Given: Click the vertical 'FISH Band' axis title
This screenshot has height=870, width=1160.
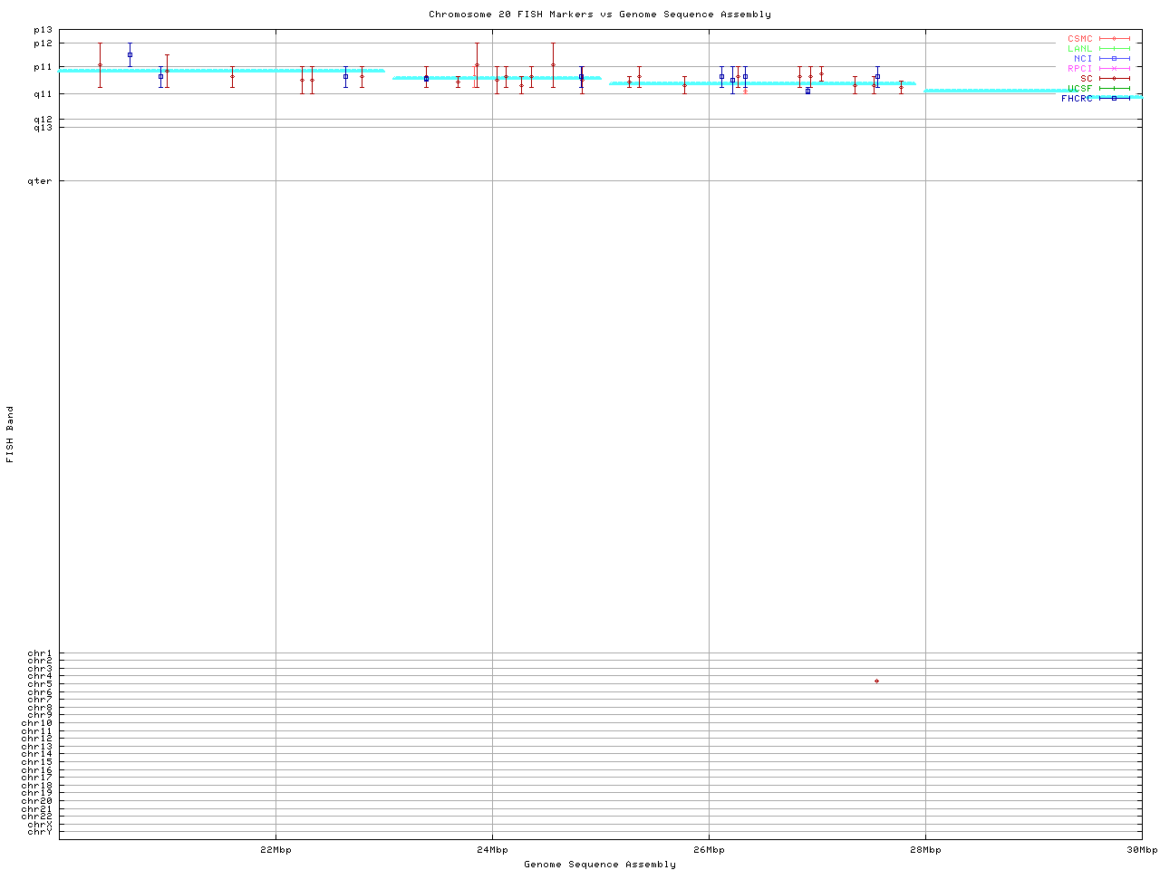Looking at the screenshot, I should pos(10,434).
